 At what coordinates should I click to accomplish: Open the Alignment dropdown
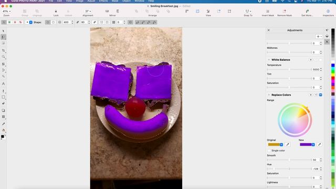(88, 11)
